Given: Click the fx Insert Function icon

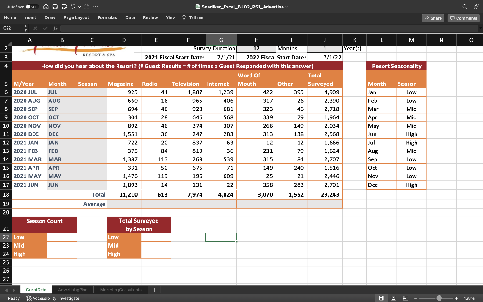Looking at the screenshot, I should (x=56, y=28).
